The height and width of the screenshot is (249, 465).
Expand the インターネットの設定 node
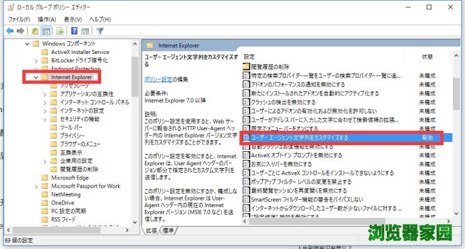click(x=45, y=111)
